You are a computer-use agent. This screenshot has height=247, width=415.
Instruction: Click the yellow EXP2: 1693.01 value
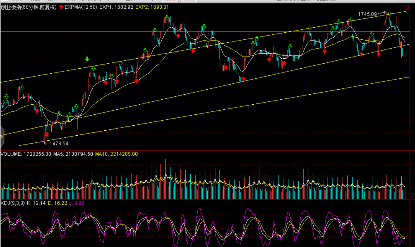tap(152, 7)
